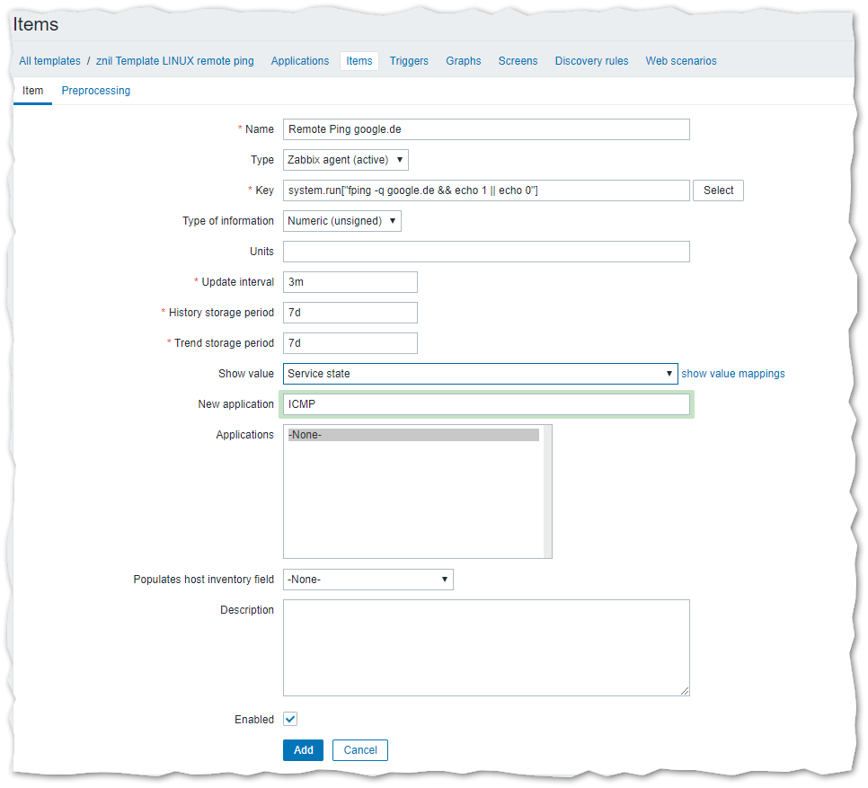Select -None- in Applications list
The image size is (868, 788).
tap(413, 435)
